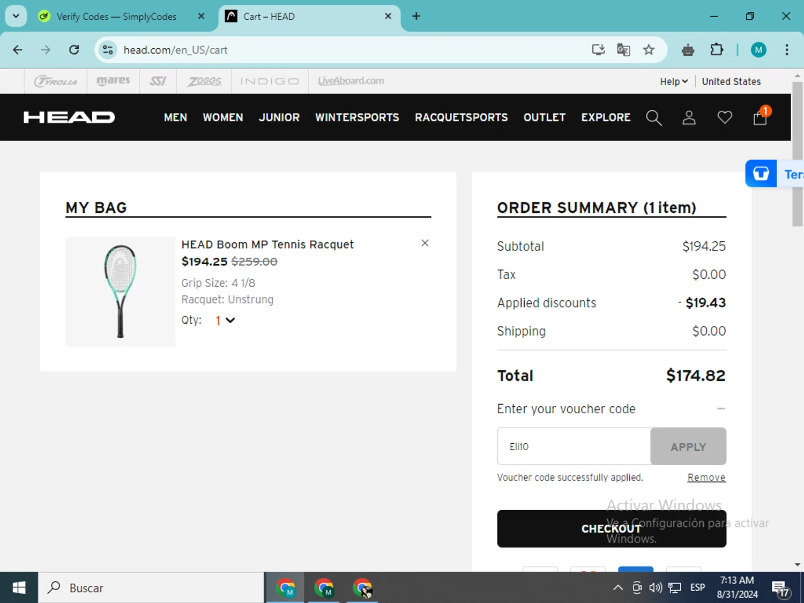This screenshot has height=603, width=804.
Task: Open the WOMEN menu
Action: (223, 117)
